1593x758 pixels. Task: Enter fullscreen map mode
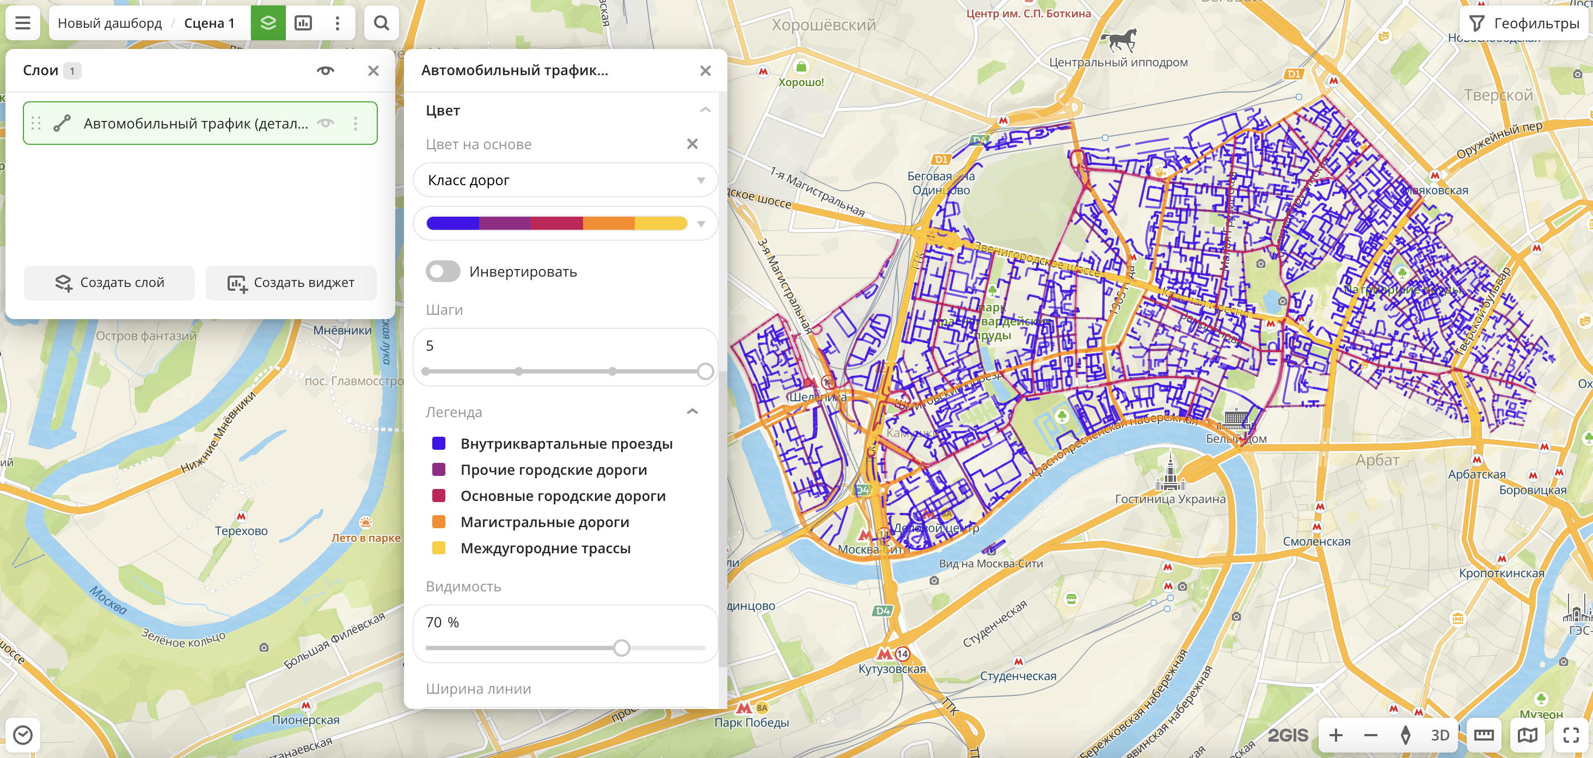pos(1571,735)
